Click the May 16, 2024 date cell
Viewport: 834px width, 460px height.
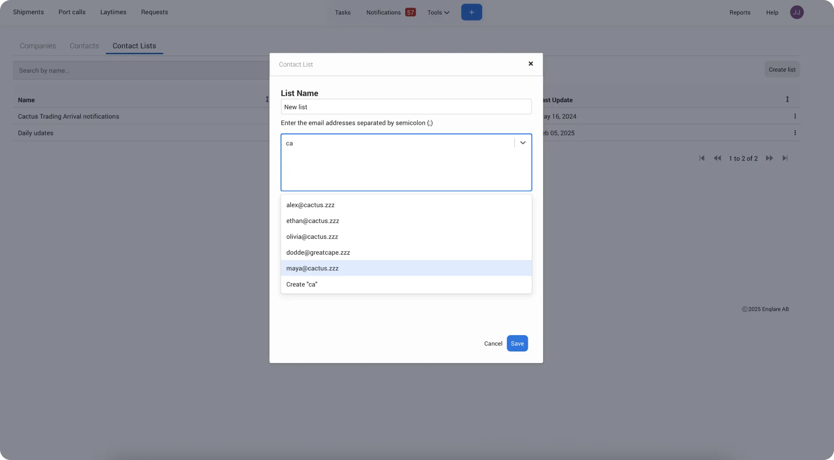[x=560, y=116]
